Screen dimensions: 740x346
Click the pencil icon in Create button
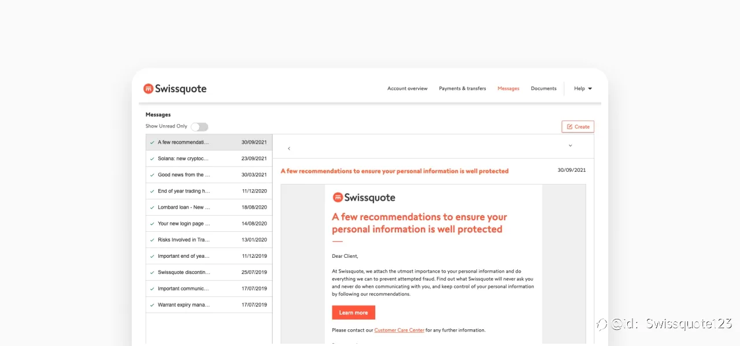(569, 127)
